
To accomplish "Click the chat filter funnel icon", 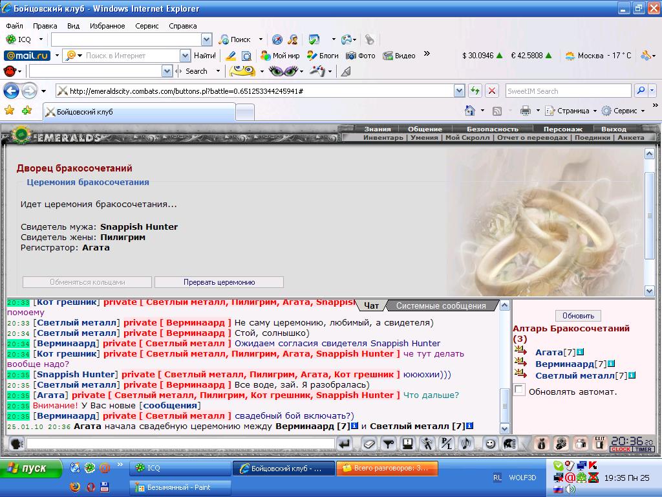I will [x=389, y=443].
